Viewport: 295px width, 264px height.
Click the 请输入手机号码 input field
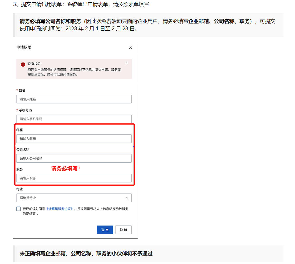point(74,119)
